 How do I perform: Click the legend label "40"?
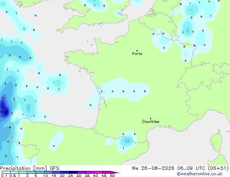(95, 176)
